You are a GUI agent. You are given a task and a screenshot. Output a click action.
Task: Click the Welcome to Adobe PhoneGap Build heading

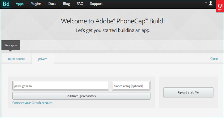tap(113, 21)
